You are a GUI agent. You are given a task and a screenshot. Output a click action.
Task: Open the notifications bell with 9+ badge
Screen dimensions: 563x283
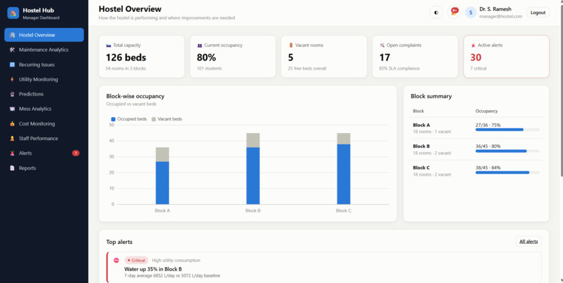tap(454, 12)
